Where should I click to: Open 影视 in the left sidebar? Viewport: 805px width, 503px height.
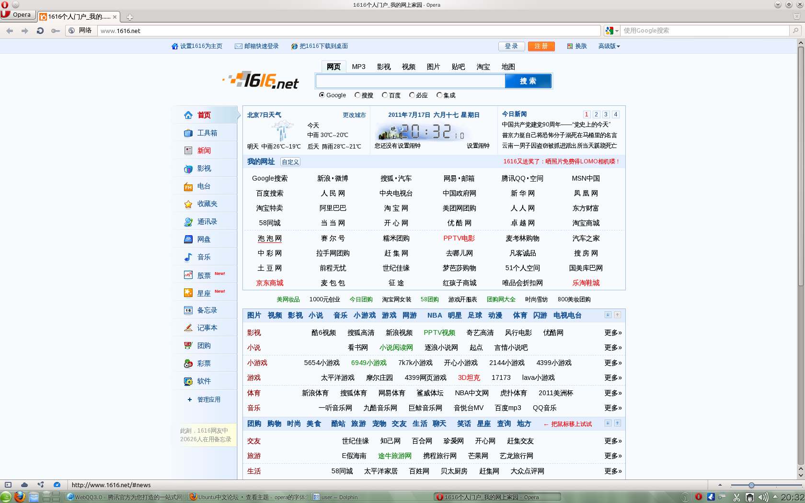(x=204, y=168)
